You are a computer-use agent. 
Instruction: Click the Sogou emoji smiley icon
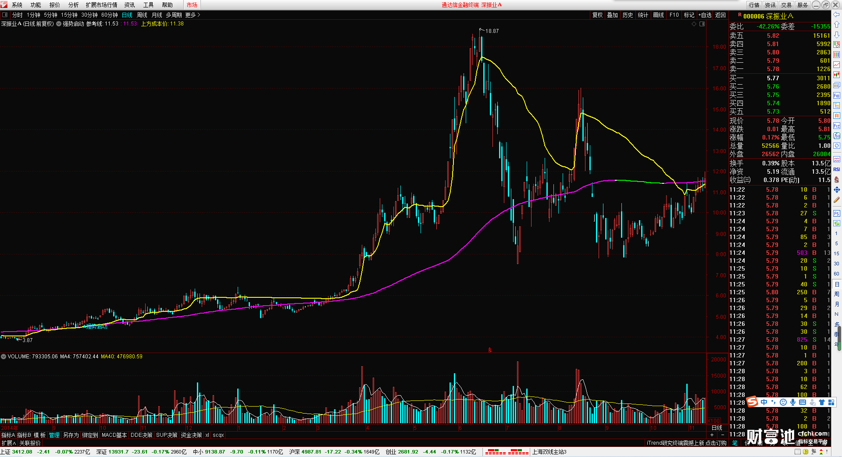[x=783, y=402]
